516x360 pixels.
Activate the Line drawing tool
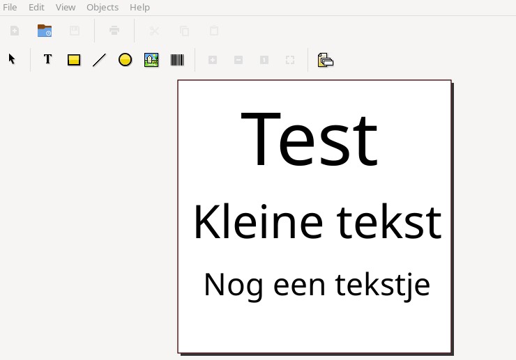(99, 60)
